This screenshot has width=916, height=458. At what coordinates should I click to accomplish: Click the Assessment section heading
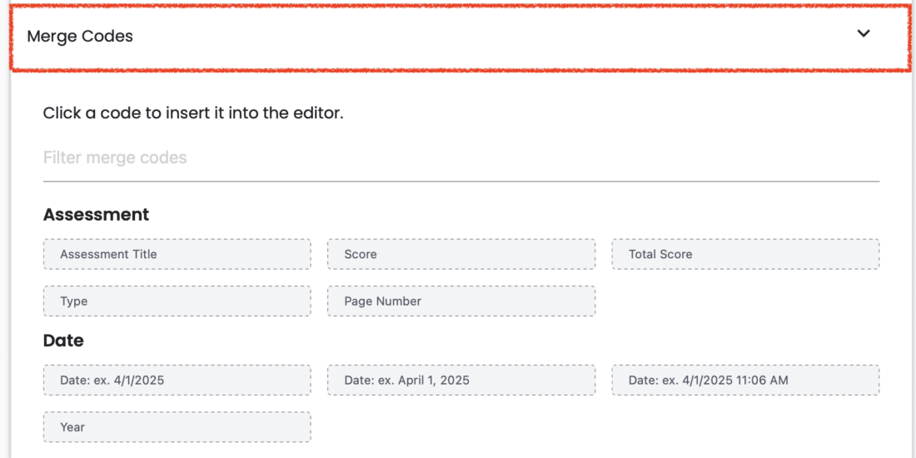97,214
